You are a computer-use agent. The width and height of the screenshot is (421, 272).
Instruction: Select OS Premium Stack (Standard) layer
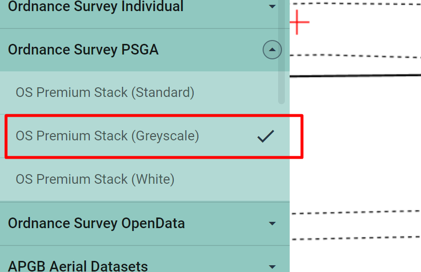coord(105,93)
